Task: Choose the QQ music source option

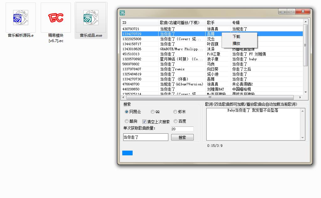Action: coord(153,112)
